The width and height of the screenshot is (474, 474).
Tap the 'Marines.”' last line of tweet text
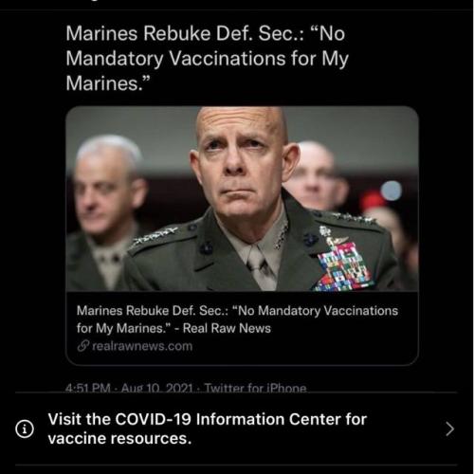107,83
